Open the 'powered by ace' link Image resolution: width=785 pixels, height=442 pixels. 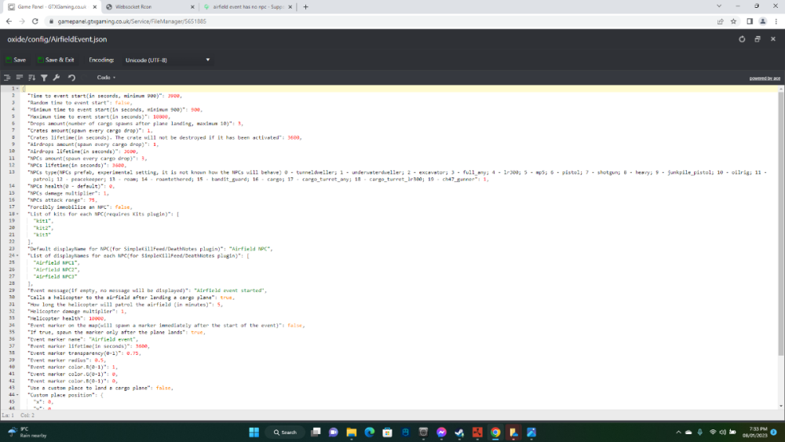coord(765,78)
